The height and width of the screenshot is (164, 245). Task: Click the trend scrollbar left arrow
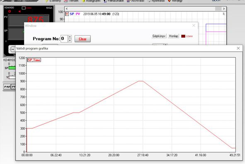[x=67, y=9]
